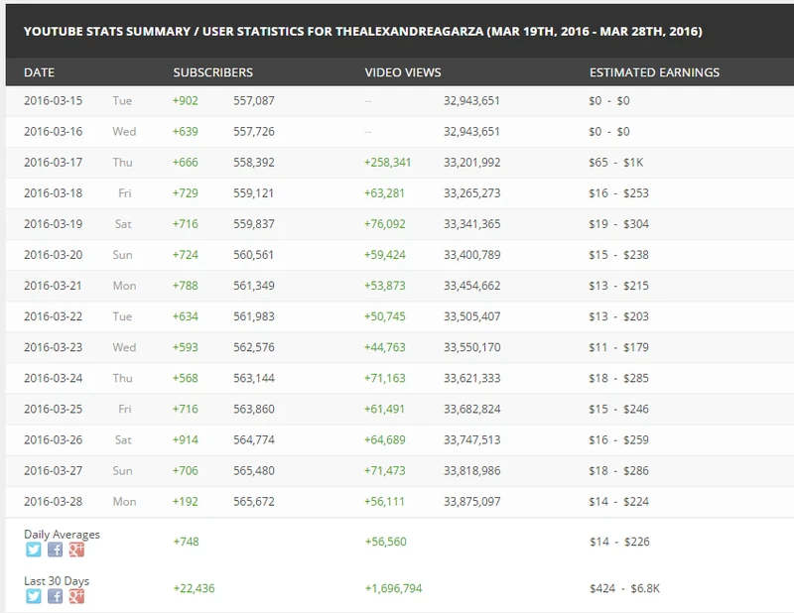Screen dimensions: 794x613
Task: Click subscriber total 565,672
Action: click(x=254, y=502)
